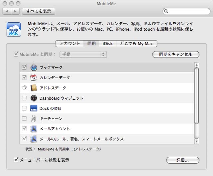Click the MobileMe window title
Image resolution: width=213 pixels, height=176 pixels.
pyautogui.click(x=106, y=4)
